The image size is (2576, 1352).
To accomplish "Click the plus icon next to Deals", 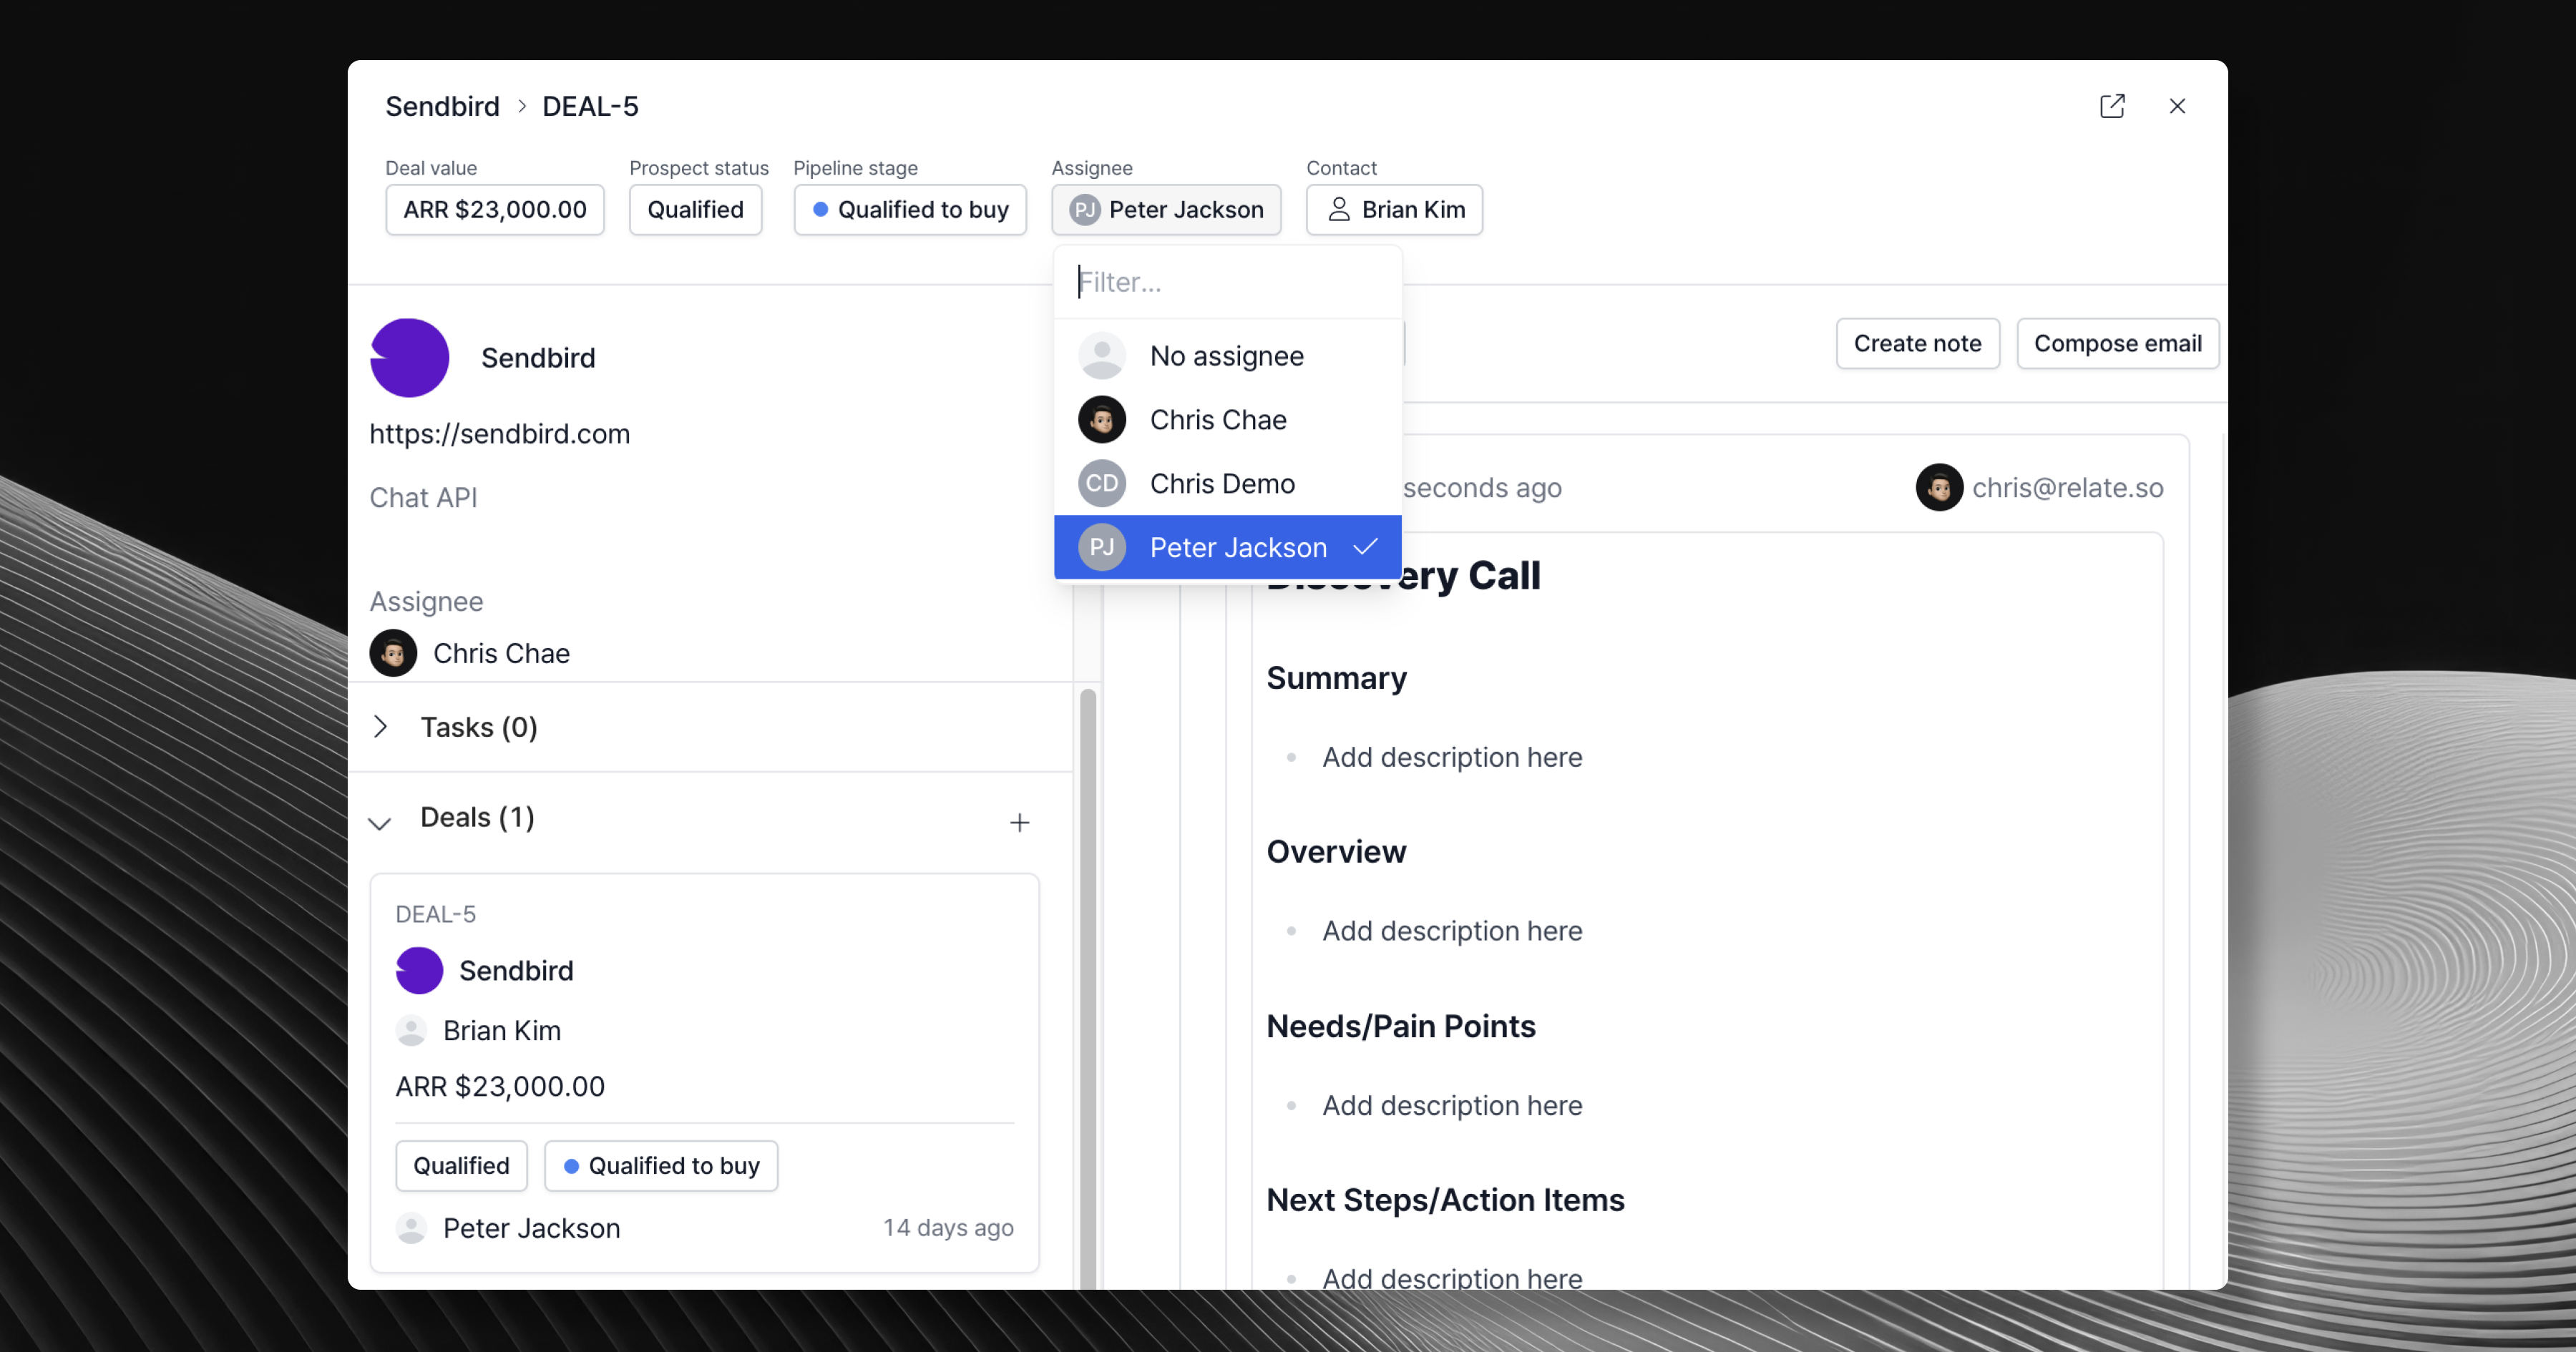I will (x=1019, y=822).
